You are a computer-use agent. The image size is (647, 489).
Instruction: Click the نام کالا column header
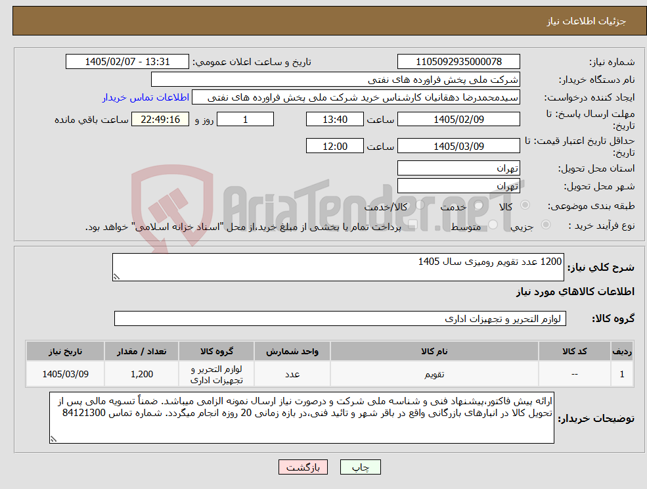[434, 351]
